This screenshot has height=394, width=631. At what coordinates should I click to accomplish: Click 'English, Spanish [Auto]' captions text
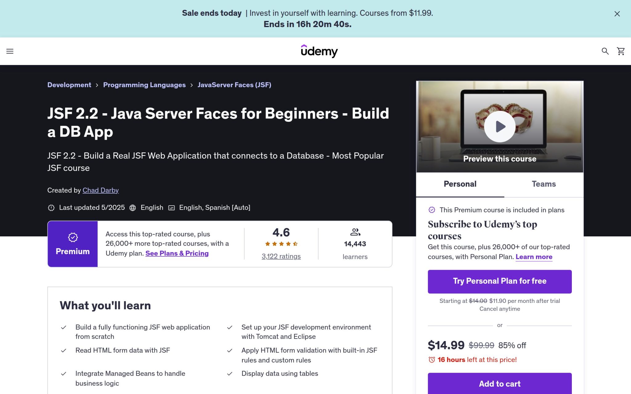(215, 207)
